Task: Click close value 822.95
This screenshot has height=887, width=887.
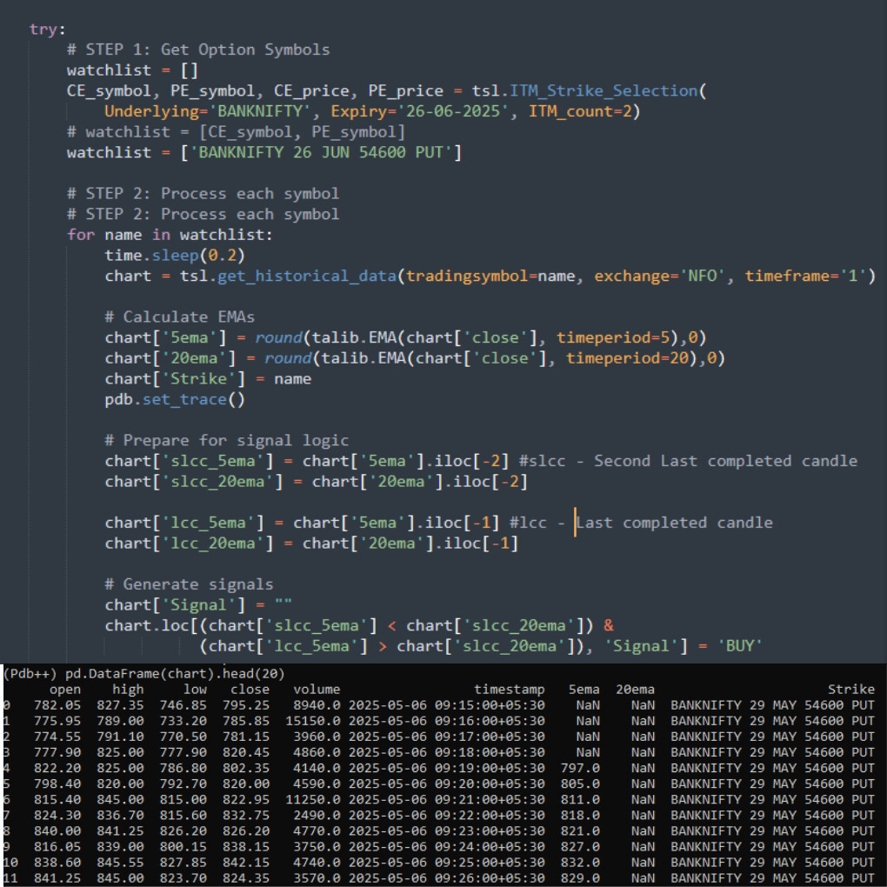Action: pyautogui.click(x=245, y=799)
